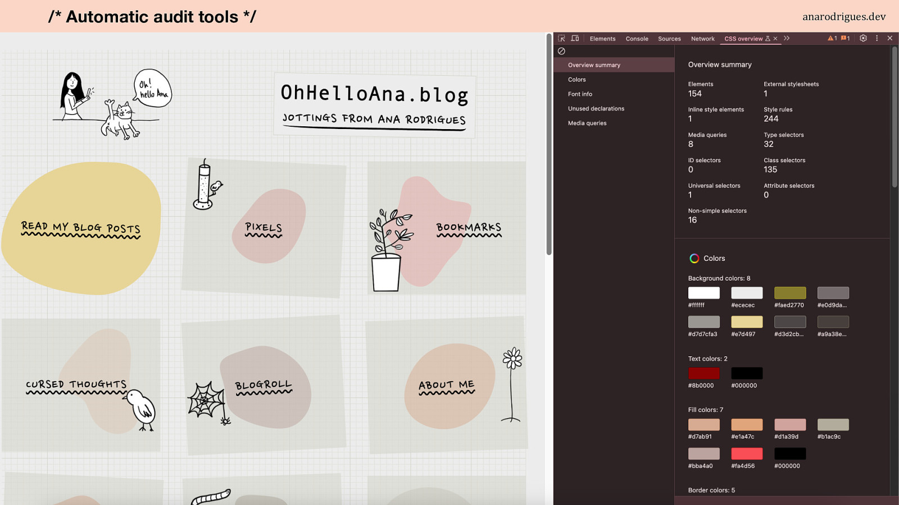The width and height of the screenshot is (899, 505).
Task: Open the DevTools three-dot menu
Action: click(877, 38)
